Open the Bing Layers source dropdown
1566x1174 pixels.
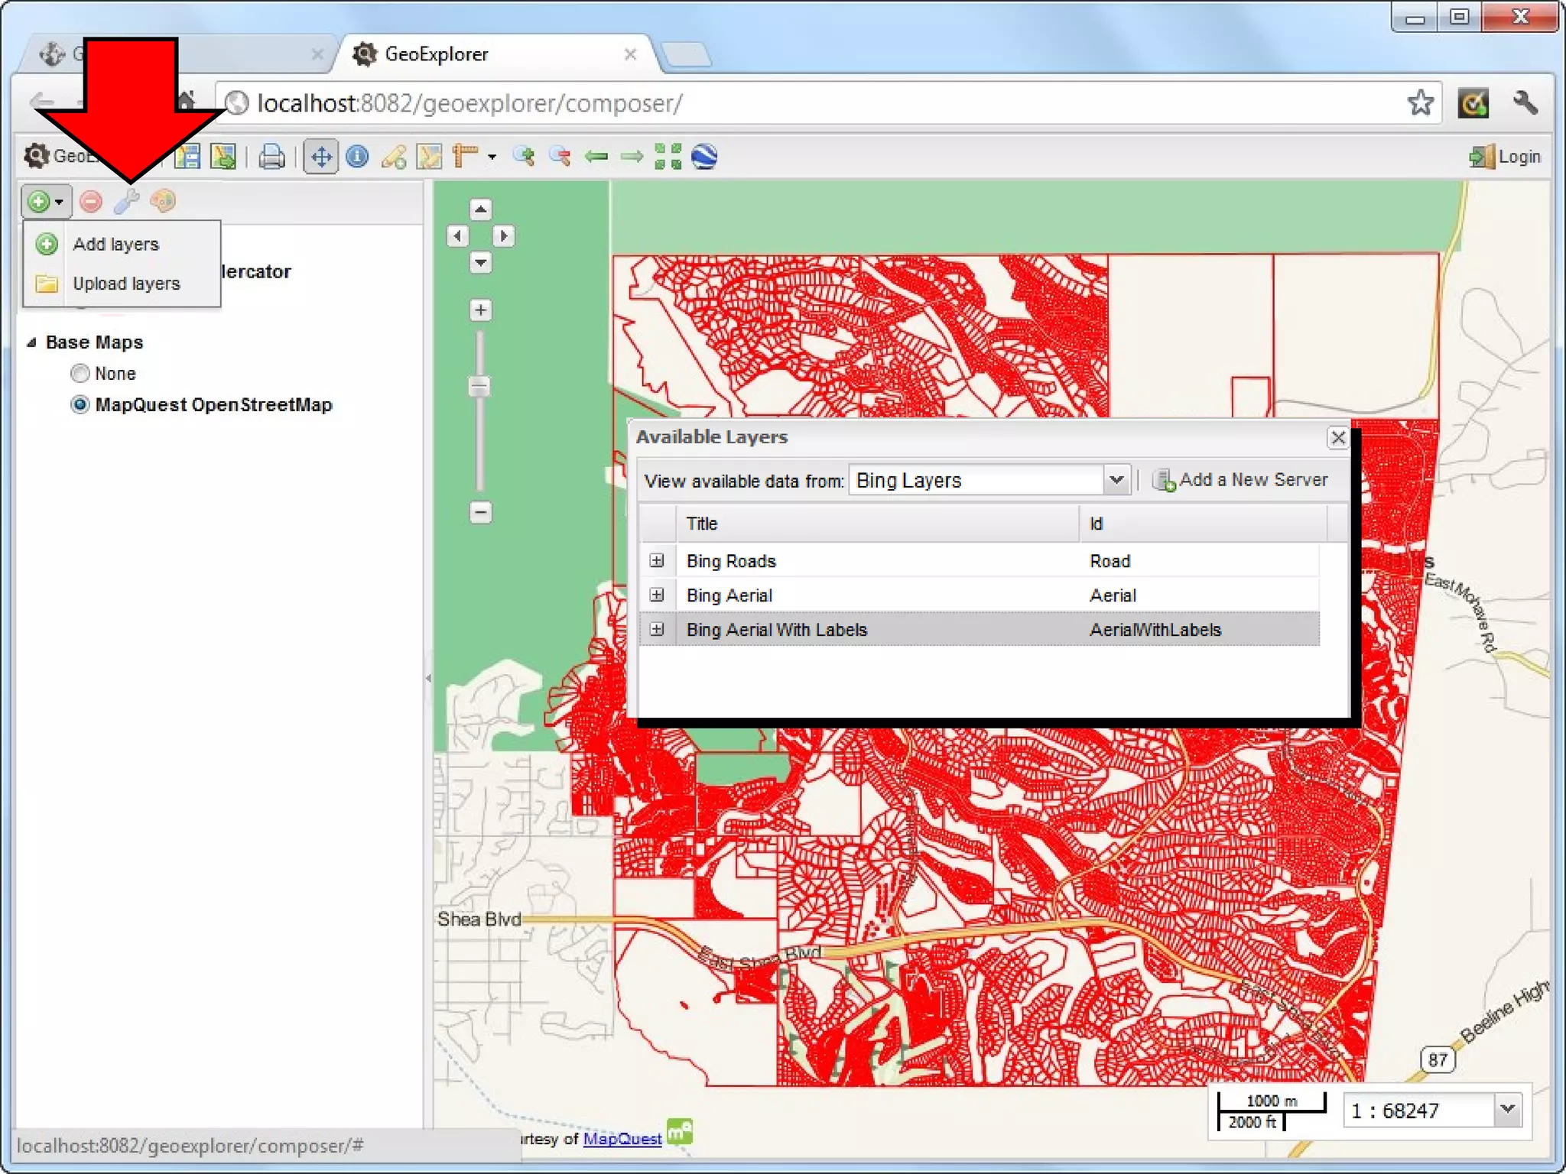coord(1116,480)
